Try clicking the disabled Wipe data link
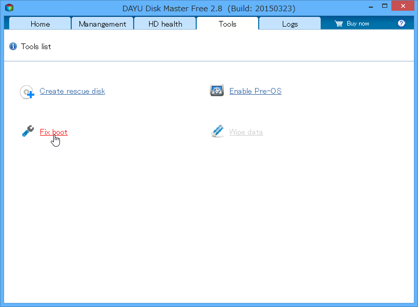 click(246, 132)
